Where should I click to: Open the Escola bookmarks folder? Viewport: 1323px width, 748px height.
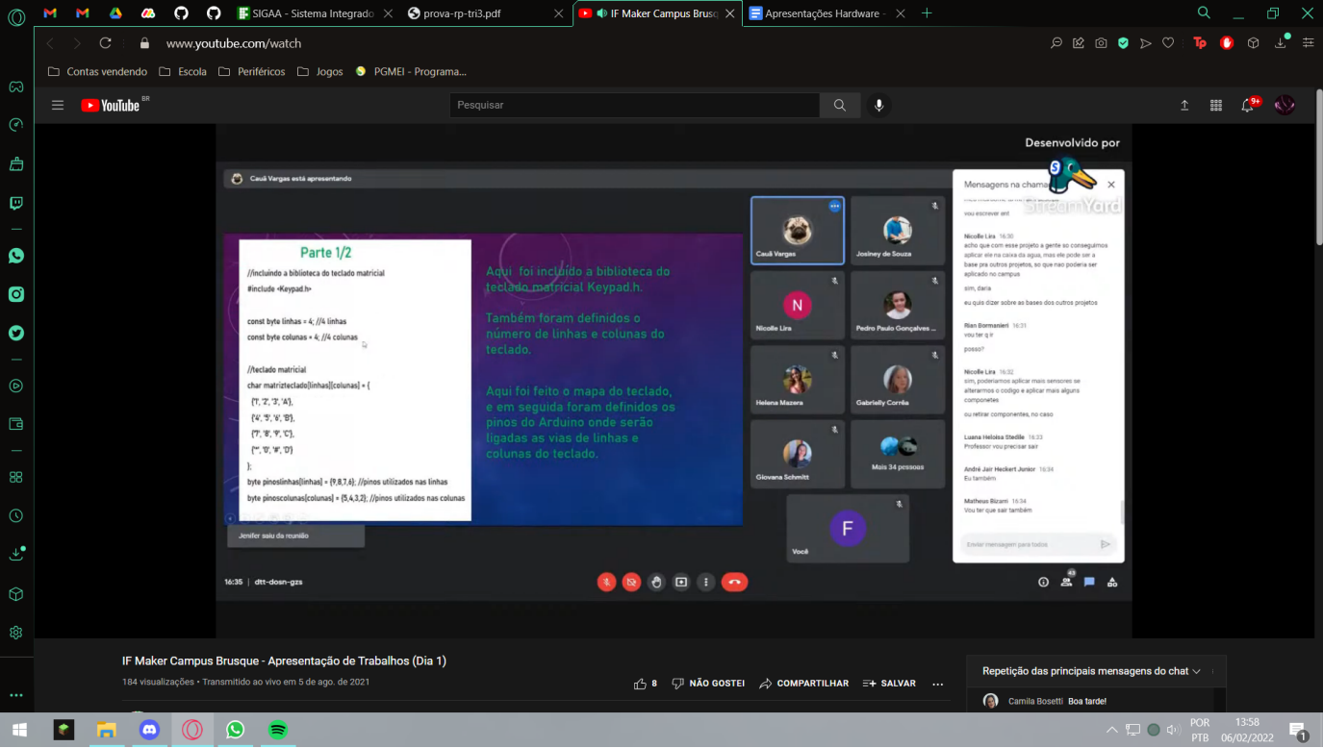[x=183, y=71]
